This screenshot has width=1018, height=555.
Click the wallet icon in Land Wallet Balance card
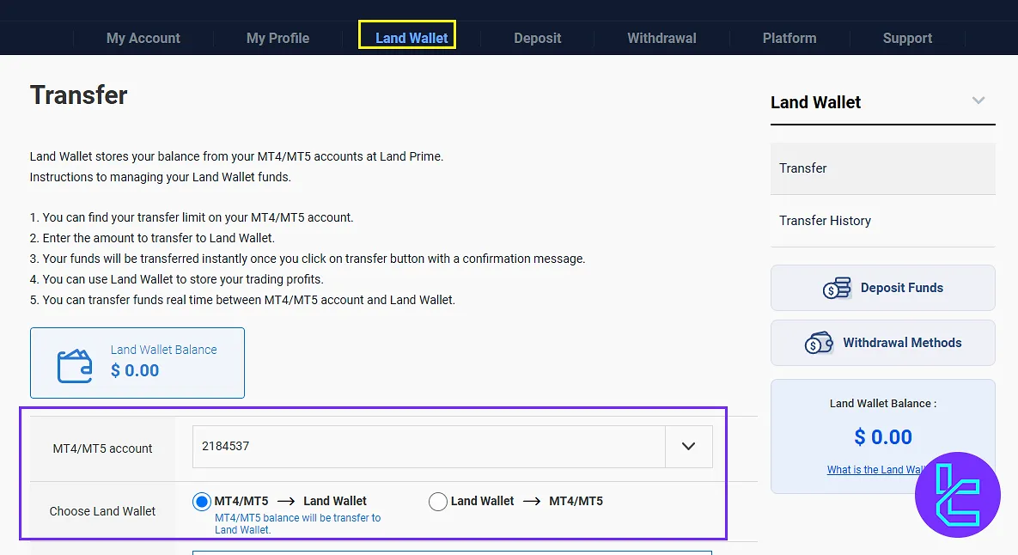tap(75, 366)
